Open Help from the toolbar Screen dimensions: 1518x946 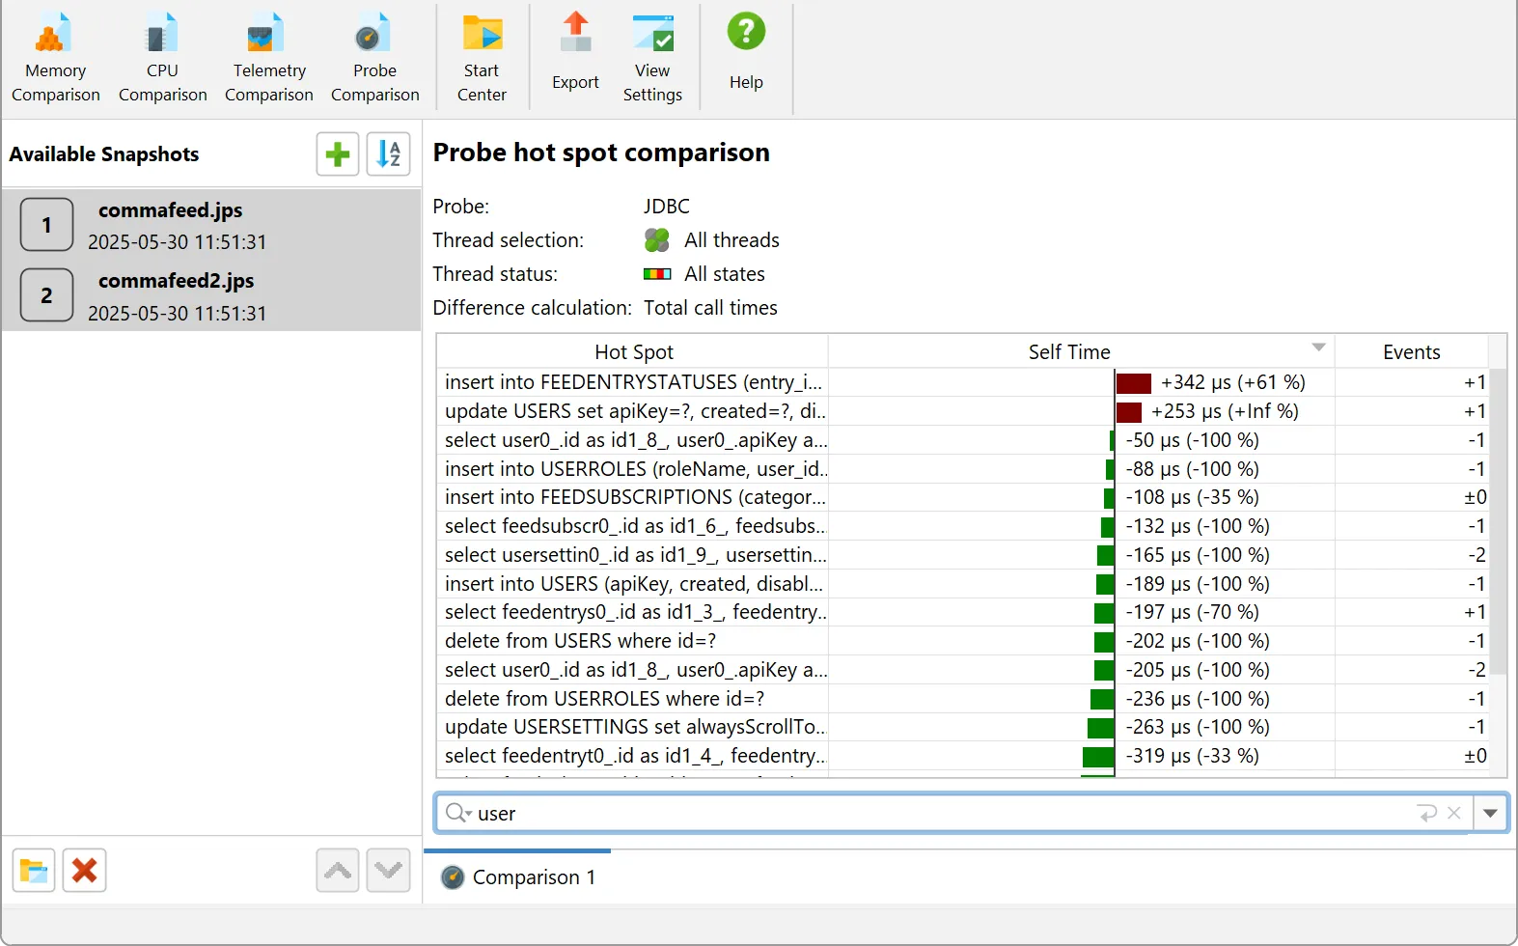pos(746,58)
